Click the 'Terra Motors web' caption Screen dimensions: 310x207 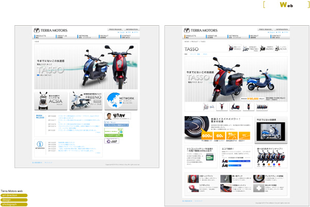[x=12, y=191]
